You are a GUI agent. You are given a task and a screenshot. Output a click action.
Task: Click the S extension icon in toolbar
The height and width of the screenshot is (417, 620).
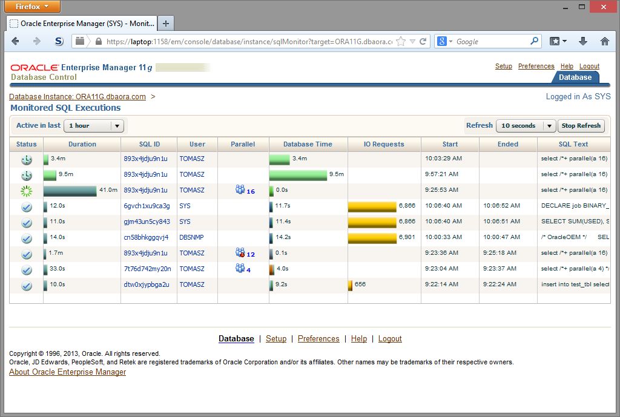(x=59, y=41)
